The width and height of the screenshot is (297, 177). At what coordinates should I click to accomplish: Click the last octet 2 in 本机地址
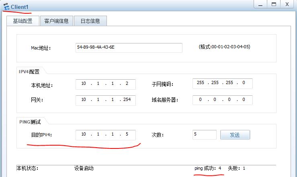(x=127, y=83)
